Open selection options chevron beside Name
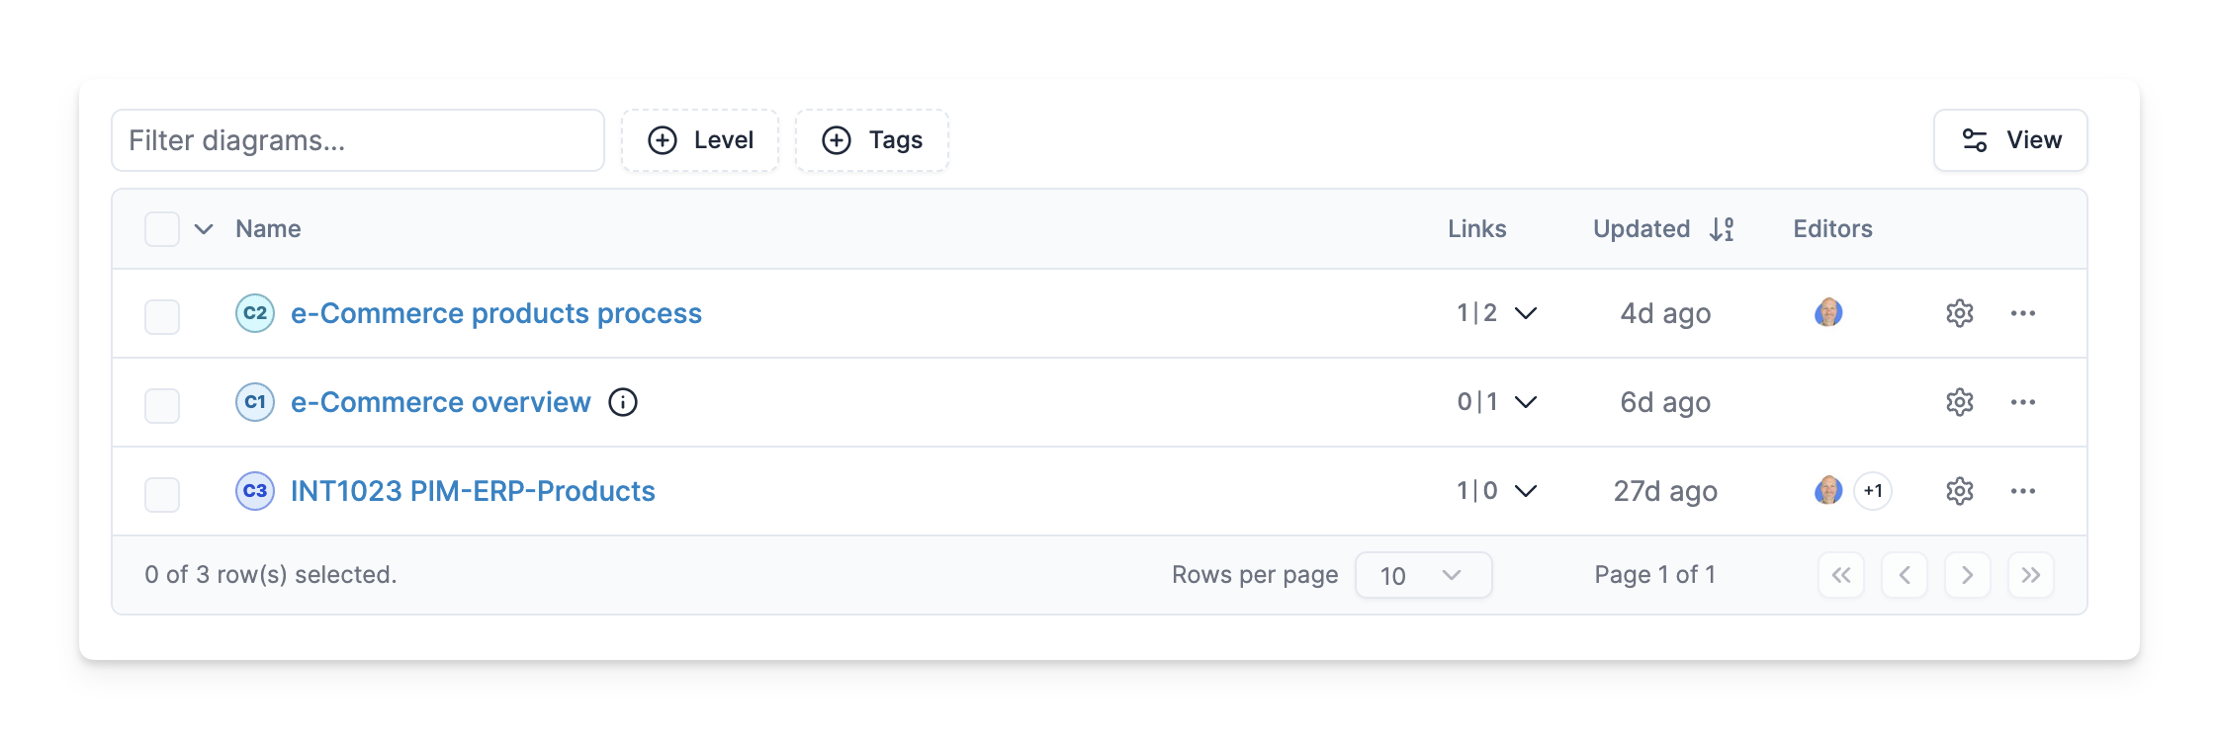Image resolution: width=2219 pixels, height=739 pixels. 204,229
